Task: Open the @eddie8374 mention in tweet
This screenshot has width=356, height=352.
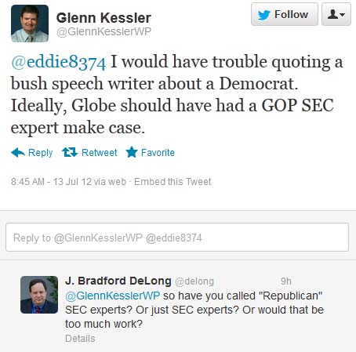Action: (59, 62)
